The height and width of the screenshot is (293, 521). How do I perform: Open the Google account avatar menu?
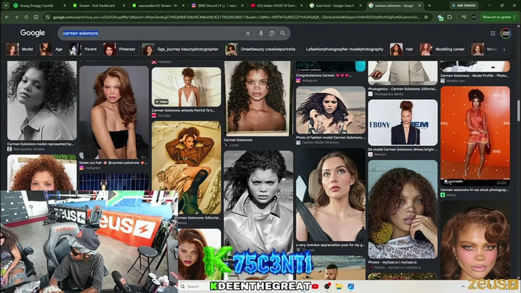coord(506,33)
